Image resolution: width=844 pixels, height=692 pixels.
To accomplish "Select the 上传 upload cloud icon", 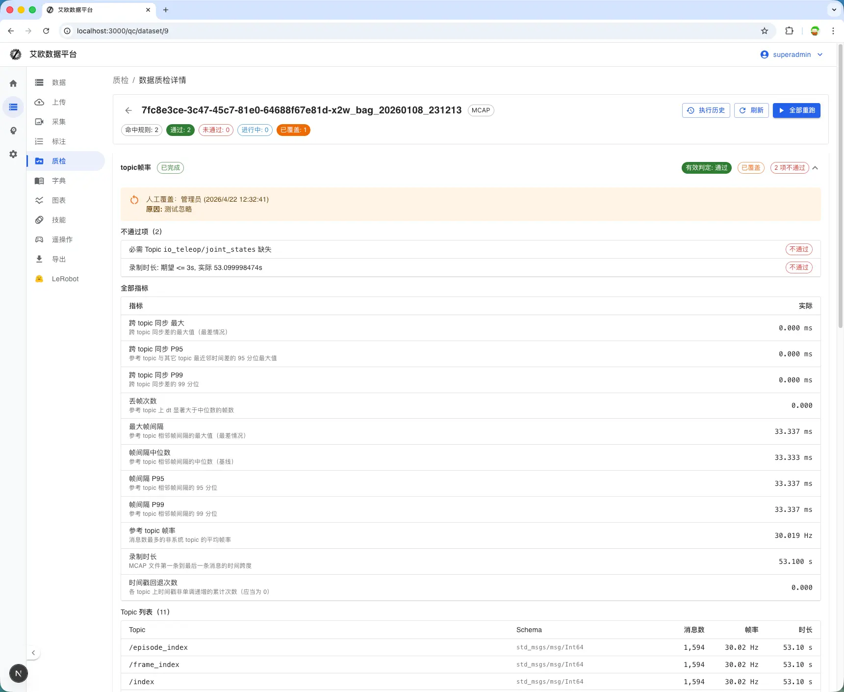I will (x=39, y=102).
